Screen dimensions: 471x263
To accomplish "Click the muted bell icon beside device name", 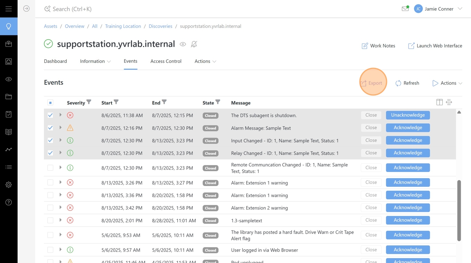I will point(194,44).
